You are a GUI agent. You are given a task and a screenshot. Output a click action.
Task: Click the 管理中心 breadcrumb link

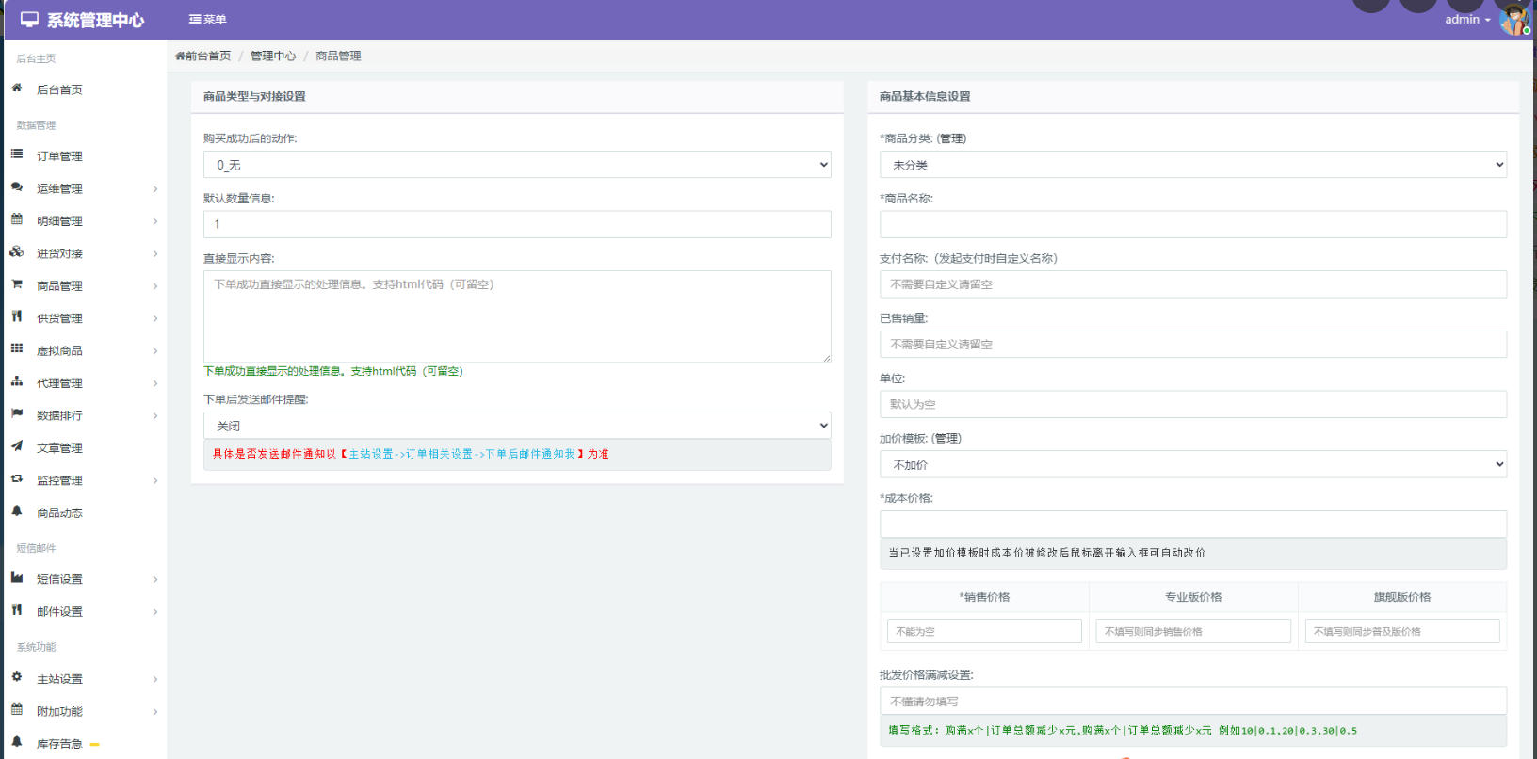pyautogui.click(x=273, y=56)
